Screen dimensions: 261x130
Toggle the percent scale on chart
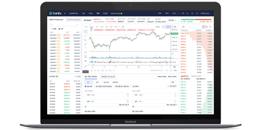(167, 71)
